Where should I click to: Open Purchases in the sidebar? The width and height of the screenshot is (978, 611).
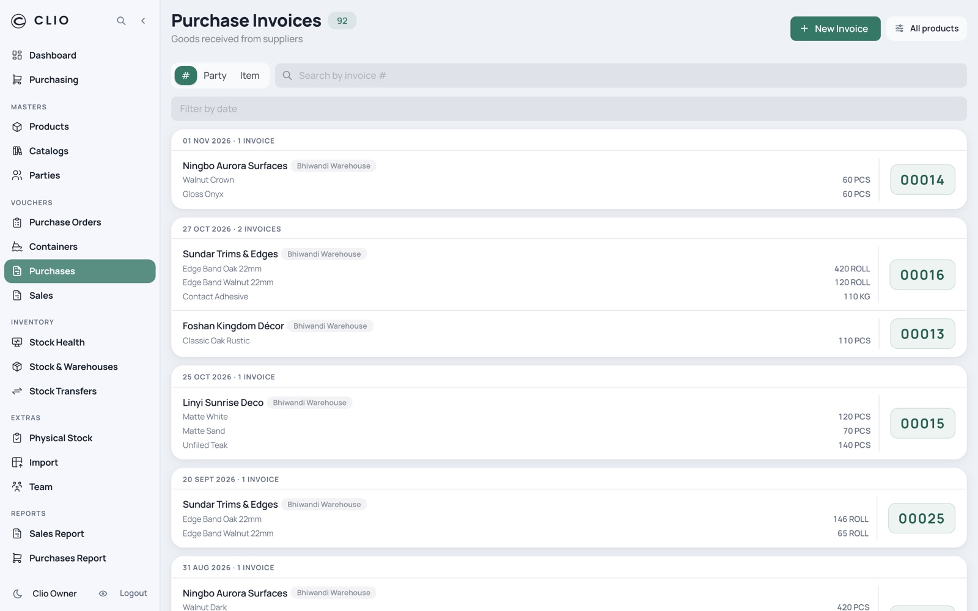(x=80, y=271)
